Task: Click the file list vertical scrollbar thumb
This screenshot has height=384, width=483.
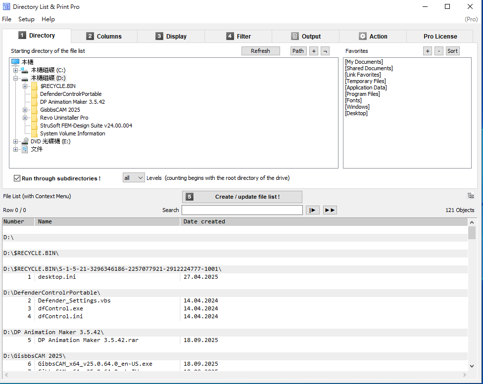Action: (x=472, y=233)
